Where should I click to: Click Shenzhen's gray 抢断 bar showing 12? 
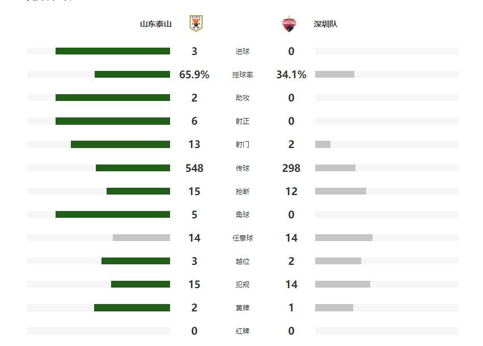coord(340,191)
